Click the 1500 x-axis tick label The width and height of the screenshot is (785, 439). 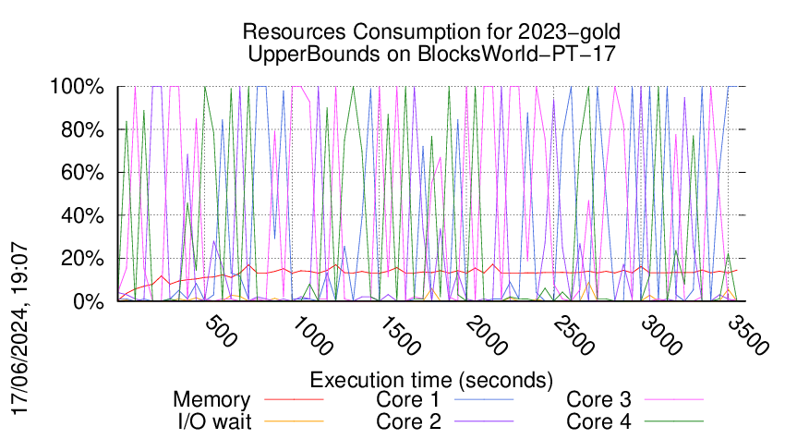[400, 335]
